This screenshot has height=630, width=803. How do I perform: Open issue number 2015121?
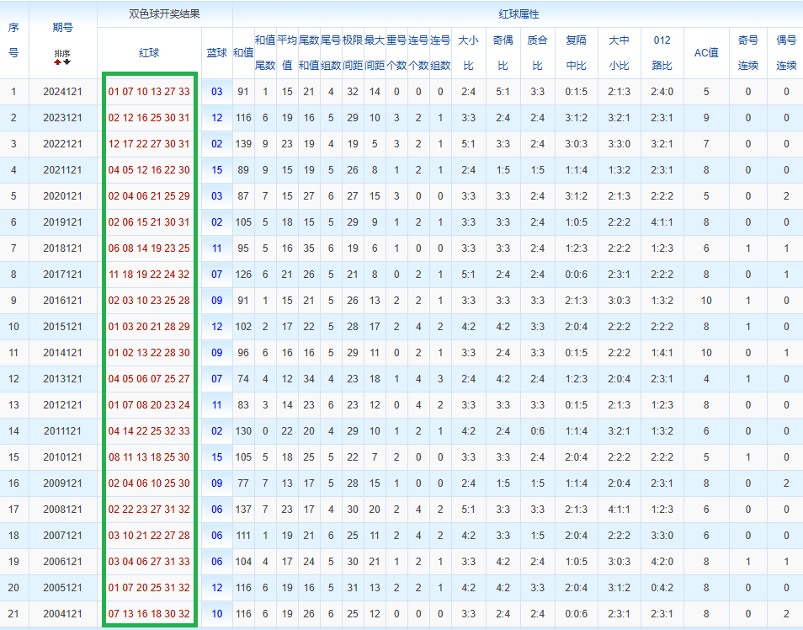click(x=62, y=327)
